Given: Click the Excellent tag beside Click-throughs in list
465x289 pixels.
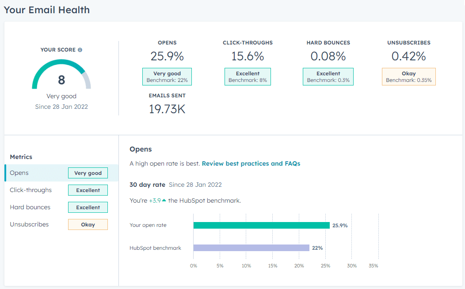Looking at the screenshot, I should point(88,190).
